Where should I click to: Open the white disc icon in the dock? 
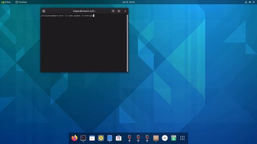tap(165, 138)
